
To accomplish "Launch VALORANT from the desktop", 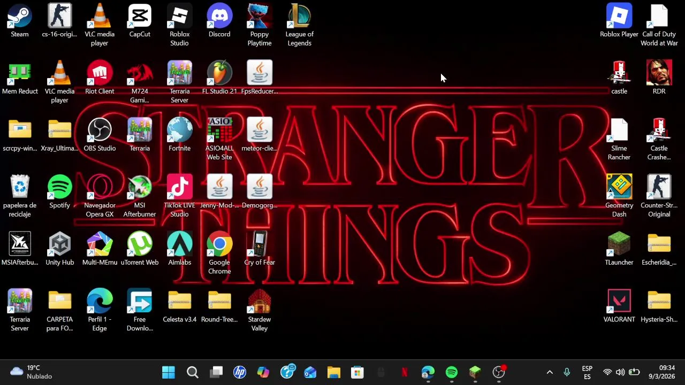I will pyautogui.click(x=619, y=306).
